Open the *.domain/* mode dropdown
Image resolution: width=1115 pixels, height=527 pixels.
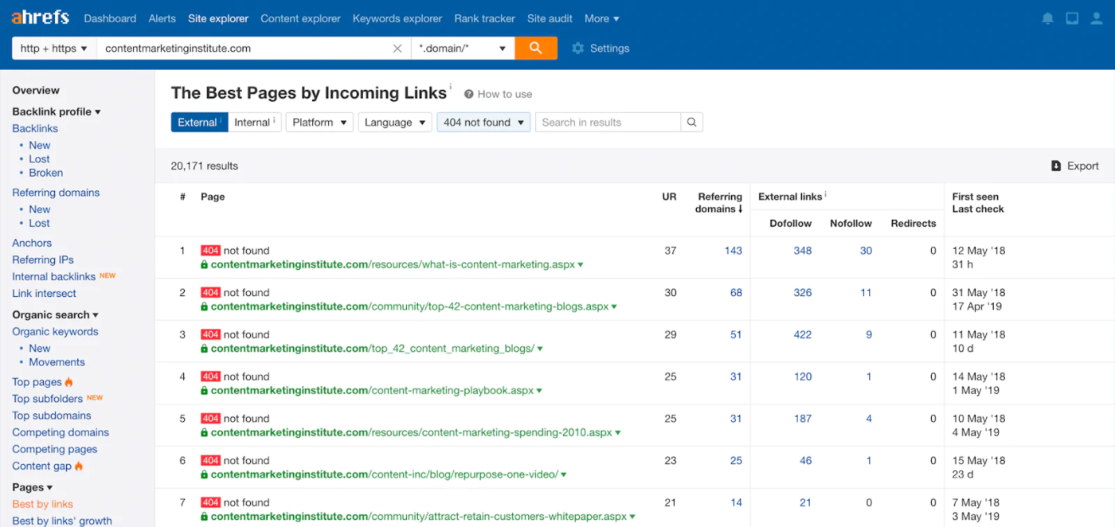pos(463,49)
